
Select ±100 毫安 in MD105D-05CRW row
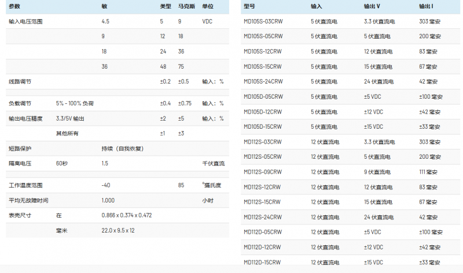[x=431, y=96]
